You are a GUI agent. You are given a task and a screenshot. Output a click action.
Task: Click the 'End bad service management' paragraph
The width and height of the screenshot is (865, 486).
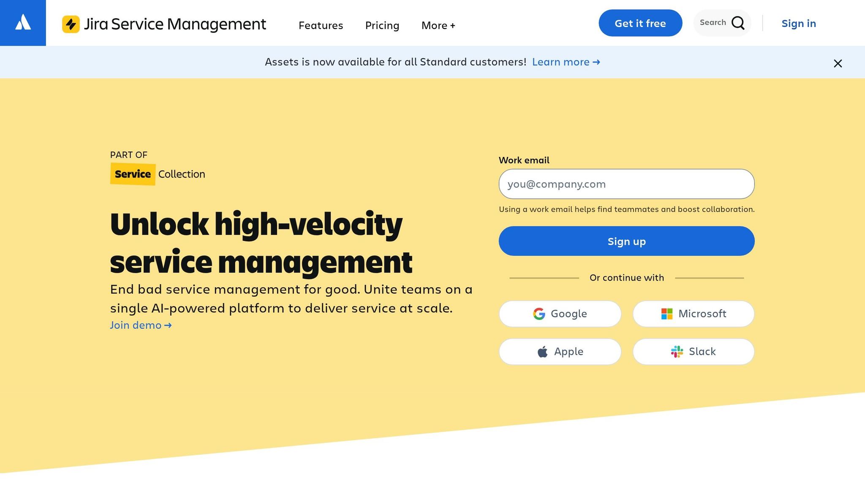point(291,299)
